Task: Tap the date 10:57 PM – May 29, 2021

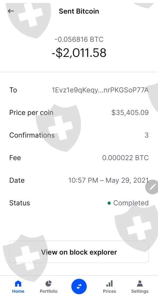Action: pos(109,180)
